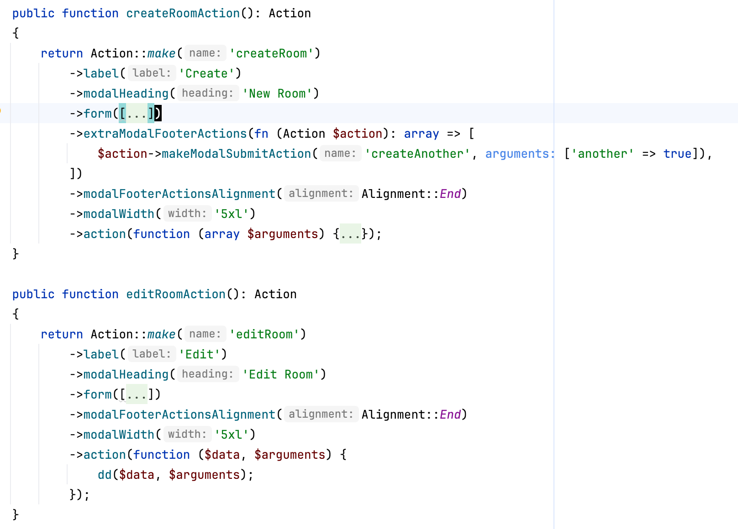Image resolution: width=738 pixels, height=529 pixels.
Task: Expand the folded action closure body in createRoomAction
Action: 351,234
